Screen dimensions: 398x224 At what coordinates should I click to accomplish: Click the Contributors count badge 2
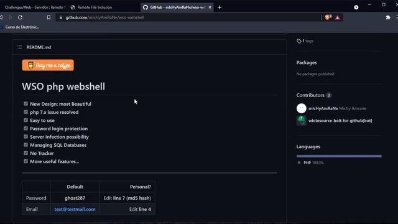point(329,95)
